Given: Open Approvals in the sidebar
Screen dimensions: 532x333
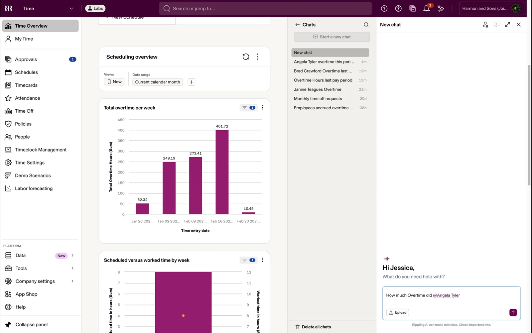Looking at the screenshot, I should 41,59.
